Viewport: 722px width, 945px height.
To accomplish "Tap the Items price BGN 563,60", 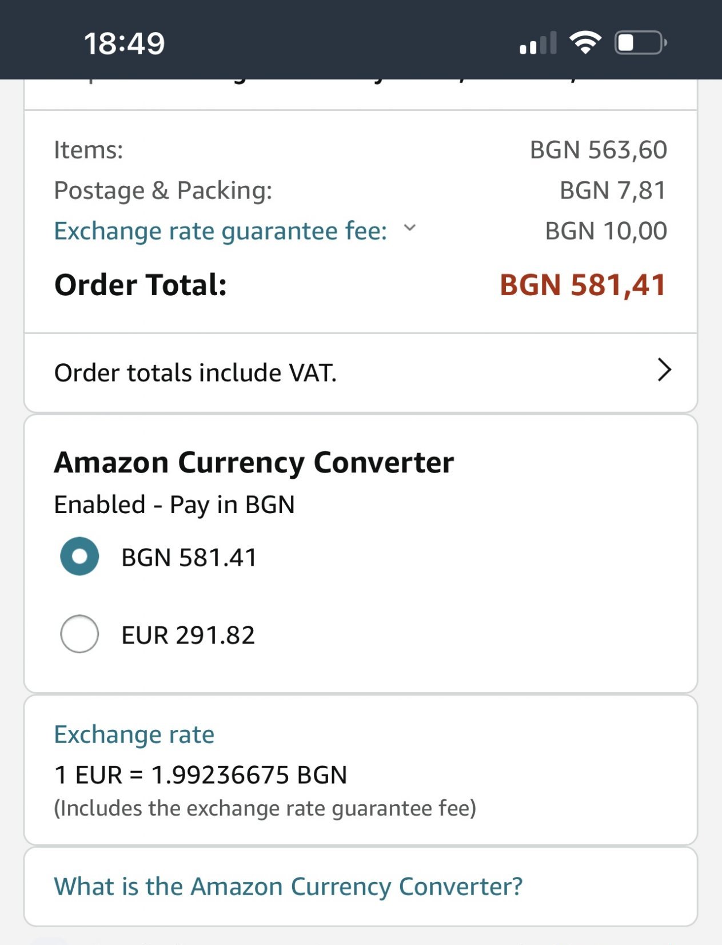I will [x=598, y=150].
